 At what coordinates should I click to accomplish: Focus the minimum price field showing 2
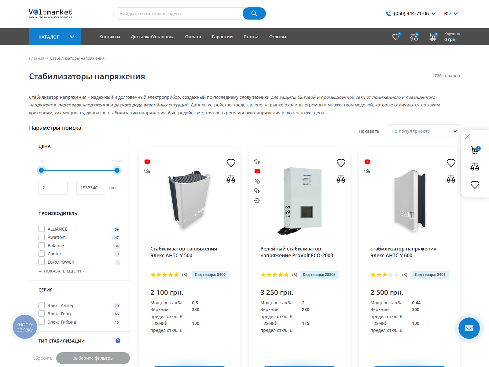(x=53, y=187)
